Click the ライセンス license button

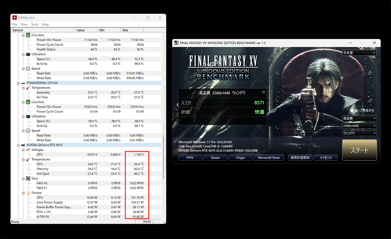tap(326, 158)
